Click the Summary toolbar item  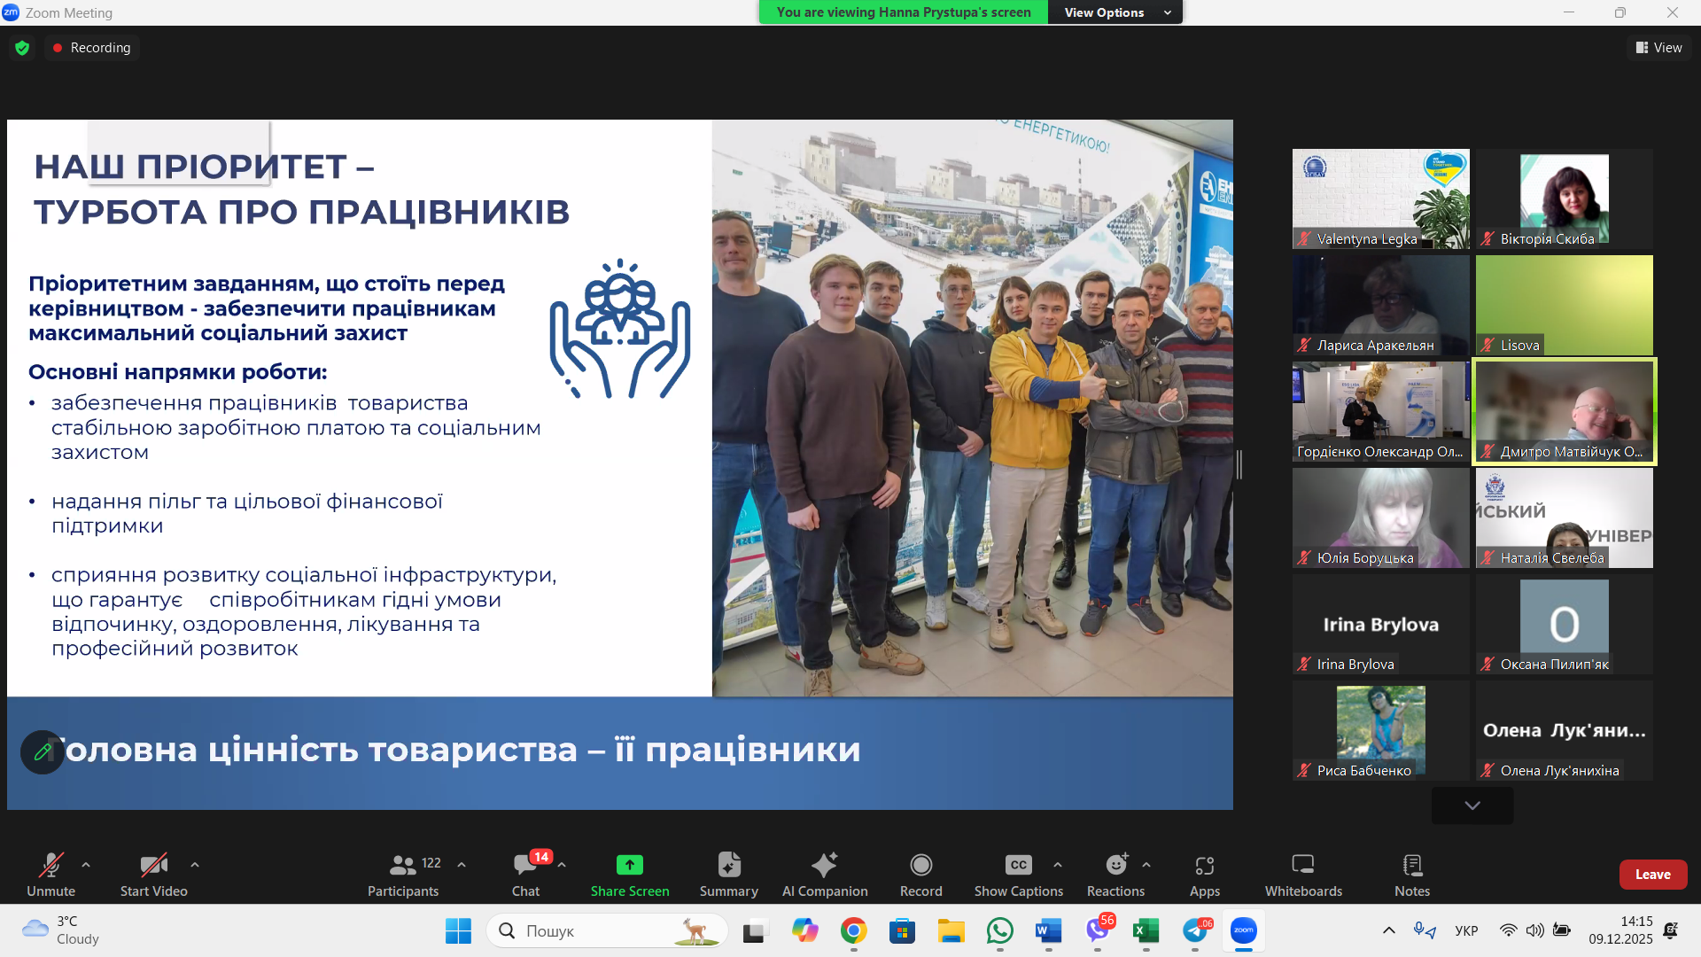pos(728,875)
